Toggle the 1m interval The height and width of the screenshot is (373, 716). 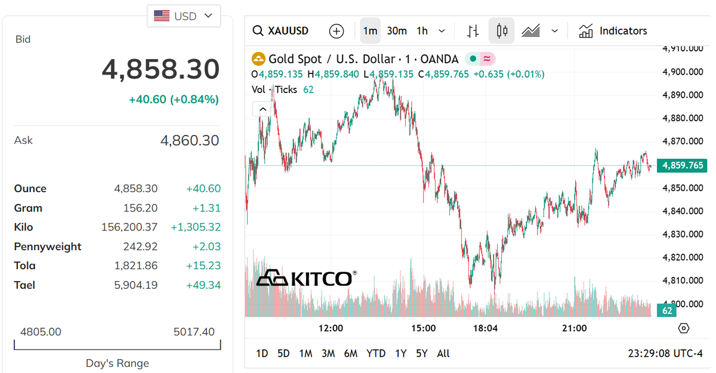tap(370, 31)
